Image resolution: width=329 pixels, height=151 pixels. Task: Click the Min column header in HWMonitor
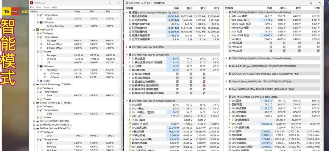pos(97,11)
